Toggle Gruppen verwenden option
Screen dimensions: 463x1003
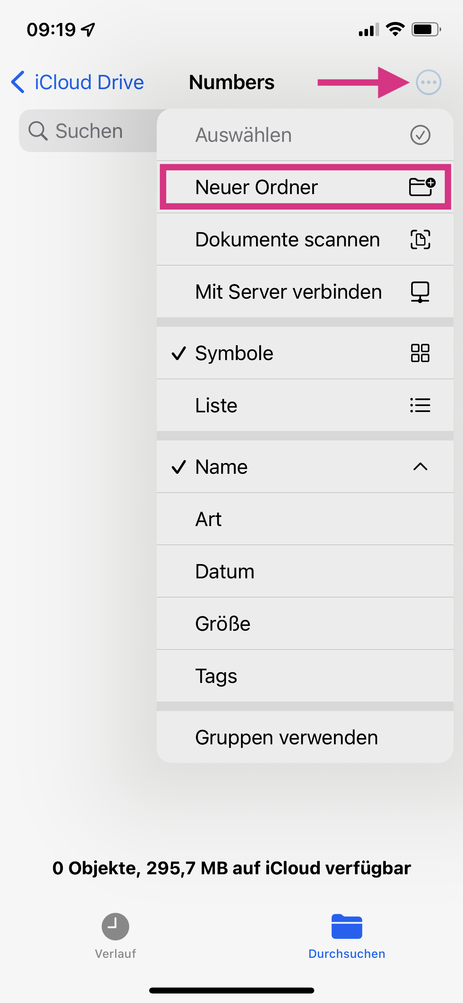point(287,737)
